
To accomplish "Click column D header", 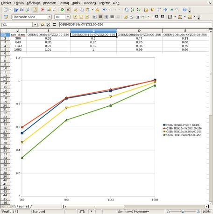I will [x=139, y=31].
